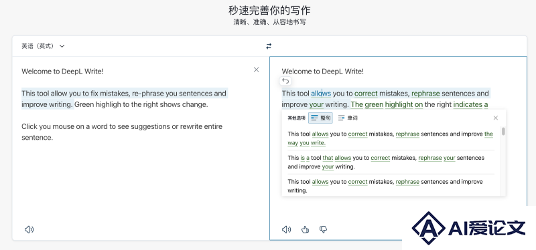The image size is (536, 250).
Task: Play audio with the source panel speaker icon
Action: (x=29, y=229)
